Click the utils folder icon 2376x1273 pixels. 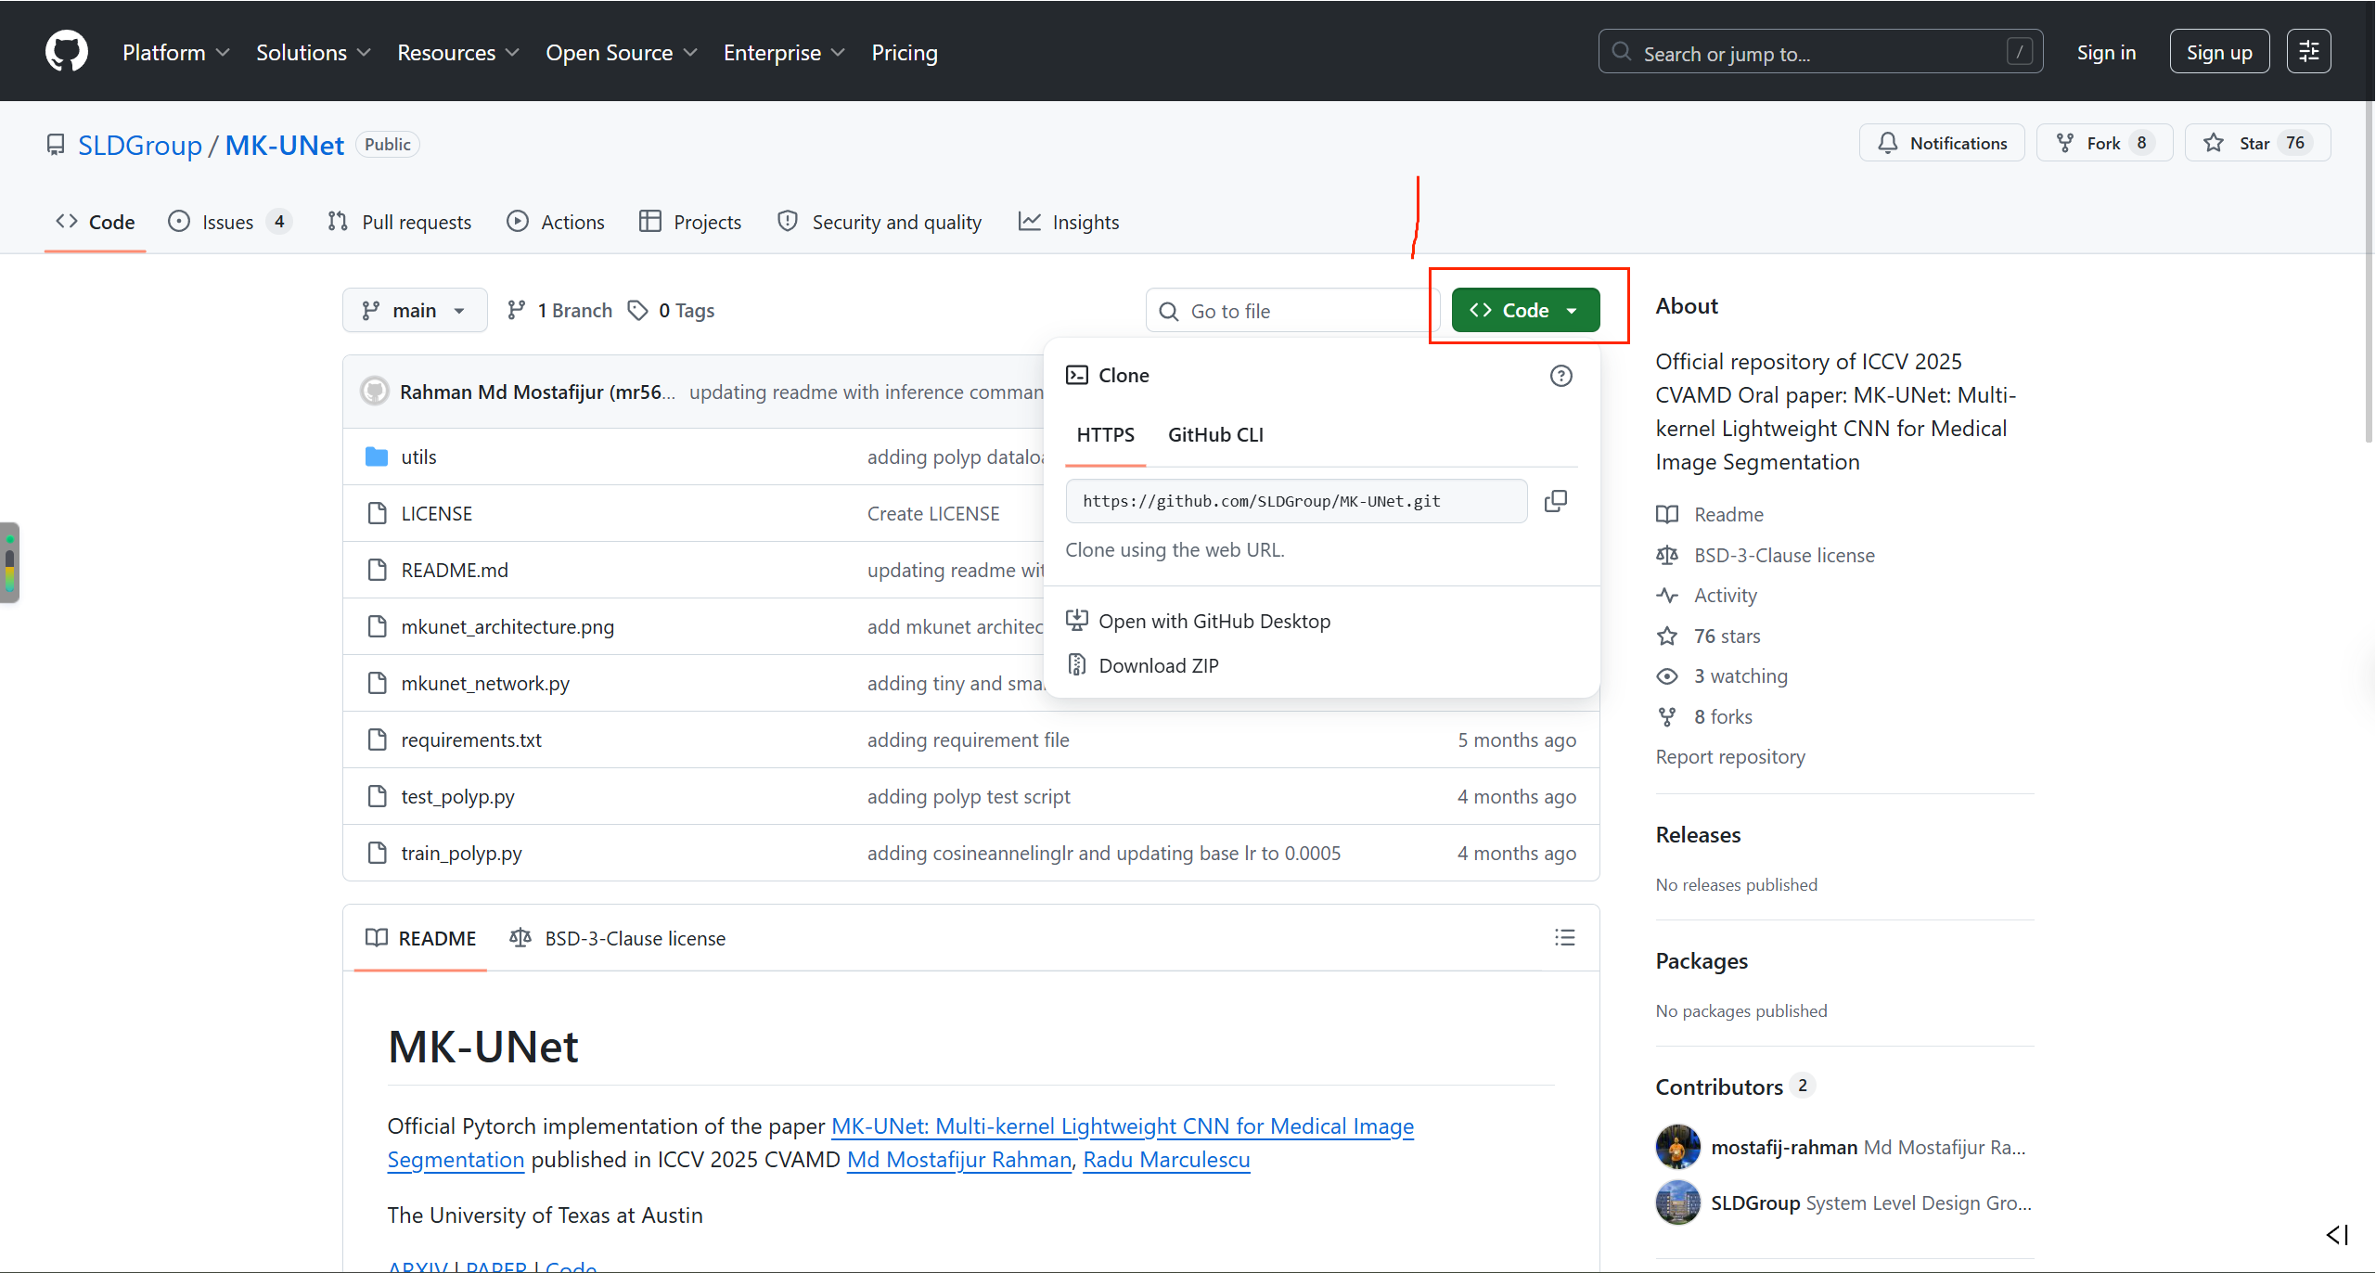(377, 456)
